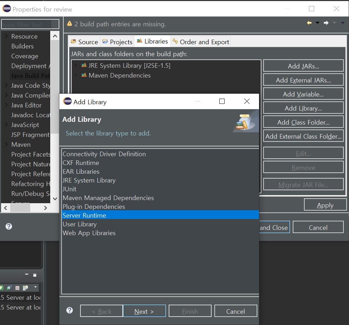This screenshot has width=349, height=325.
Task: Select CXF Runtime library type
Action: pos(160,163)
